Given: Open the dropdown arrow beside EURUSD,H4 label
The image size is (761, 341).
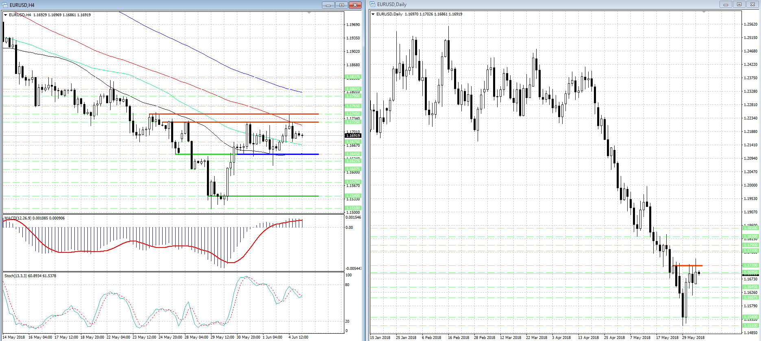Looking at the screenshot, I should pyautogui.click(x=6, y=15).
